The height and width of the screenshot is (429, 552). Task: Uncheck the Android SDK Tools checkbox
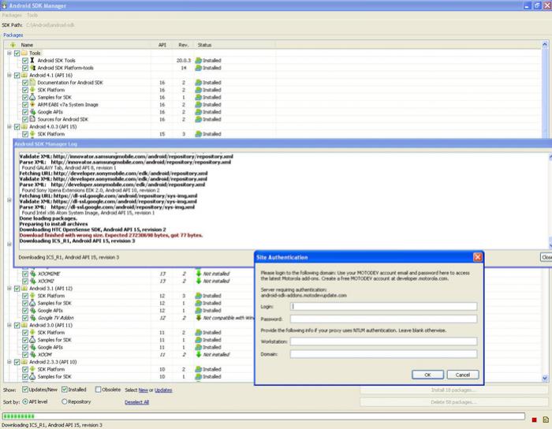(25, 60)
